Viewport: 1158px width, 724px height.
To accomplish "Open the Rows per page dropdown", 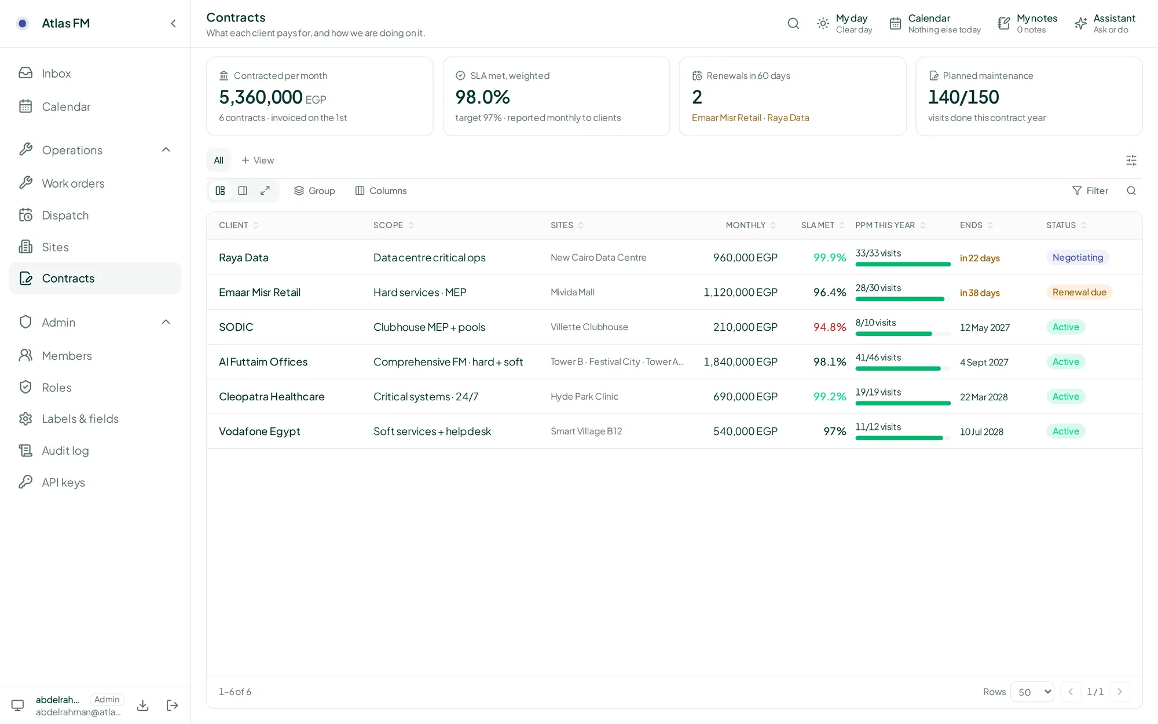I will point(1032,692).
